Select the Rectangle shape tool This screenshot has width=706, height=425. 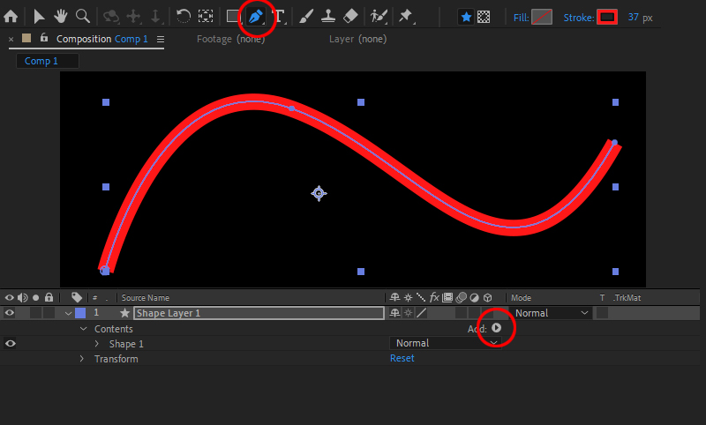(x=233, y=16)
